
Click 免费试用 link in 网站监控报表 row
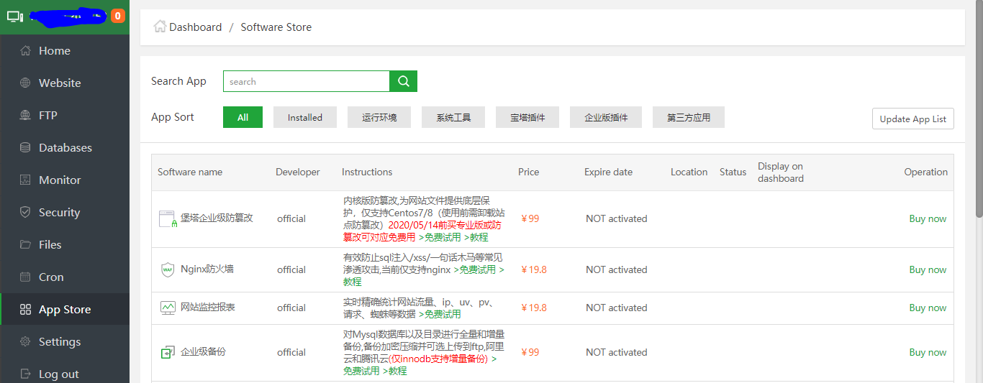[x=443, y=314]
